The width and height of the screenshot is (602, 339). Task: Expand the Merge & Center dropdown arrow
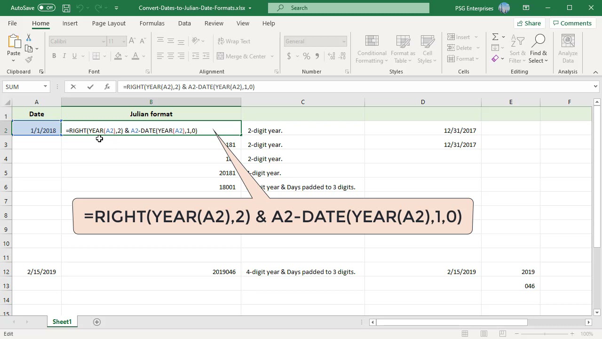coord(272,56)
